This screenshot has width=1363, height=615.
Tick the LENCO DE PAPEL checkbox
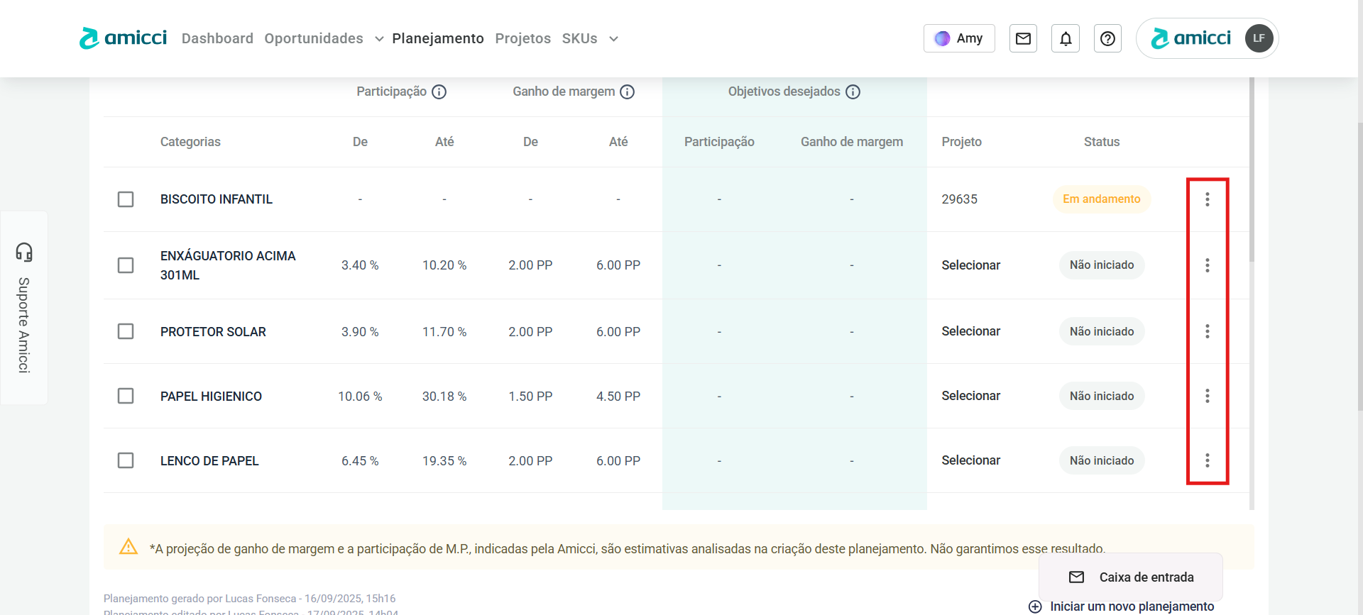point(126,460)
